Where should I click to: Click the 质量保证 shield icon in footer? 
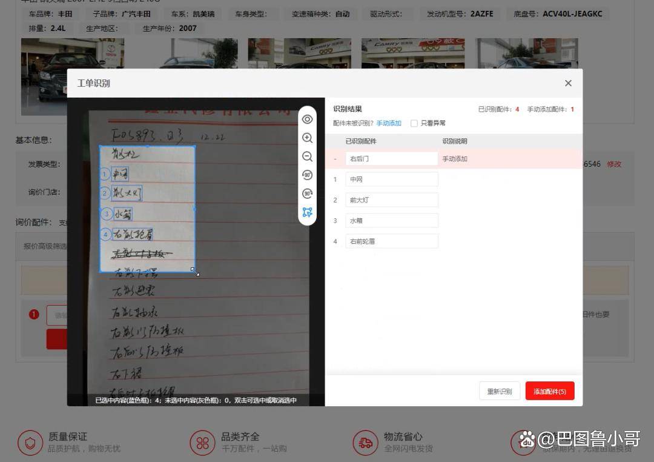point(30,443)
